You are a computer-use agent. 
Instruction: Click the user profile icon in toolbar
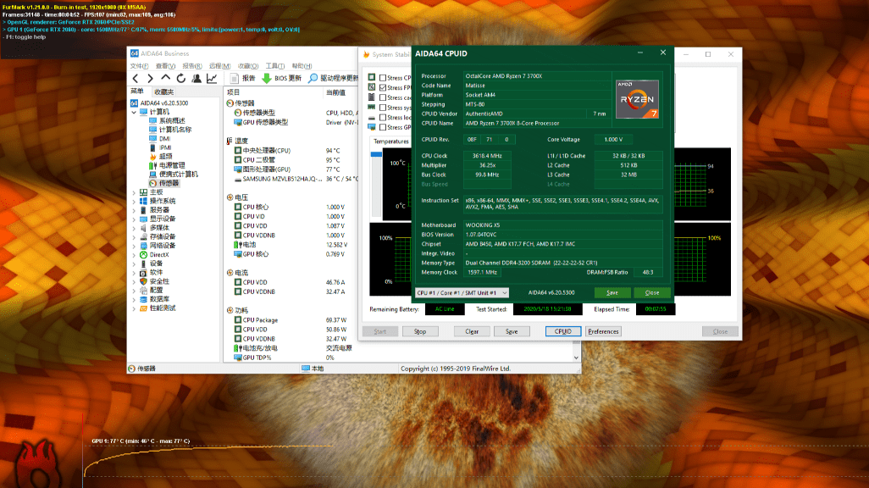click(196, 78)
